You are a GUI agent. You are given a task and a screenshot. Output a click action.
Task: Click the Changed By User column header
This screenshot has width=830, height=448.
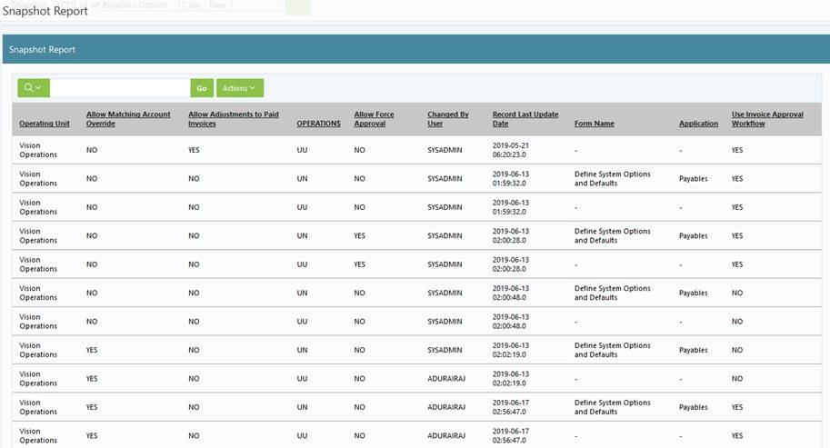(448, 119)
